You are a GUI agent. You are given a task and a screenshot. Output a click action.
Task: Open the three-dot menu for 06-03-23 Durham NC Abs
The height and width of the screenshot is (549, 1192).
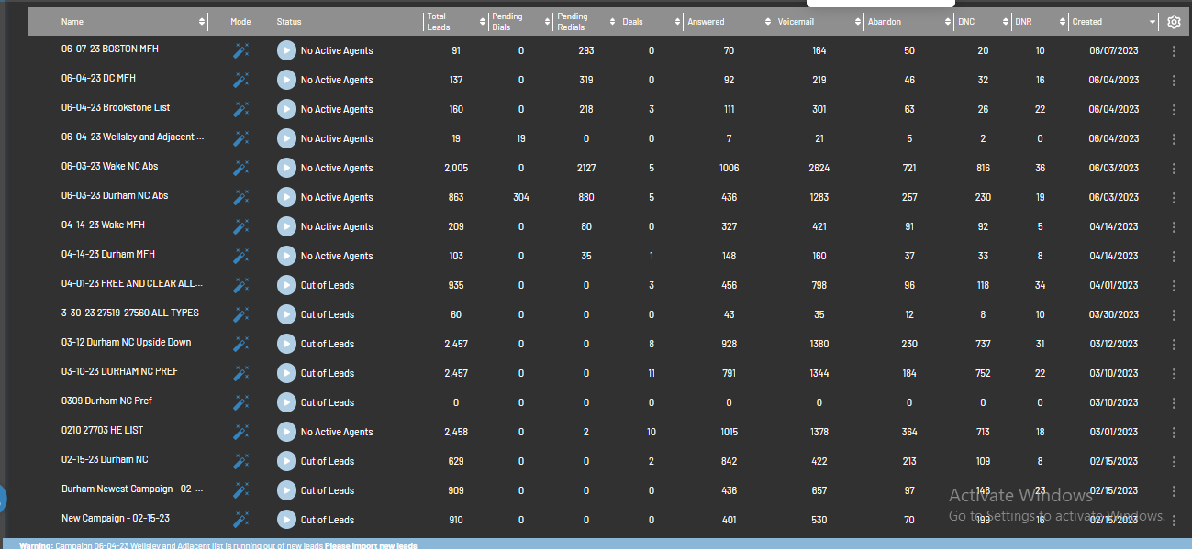1174,197
